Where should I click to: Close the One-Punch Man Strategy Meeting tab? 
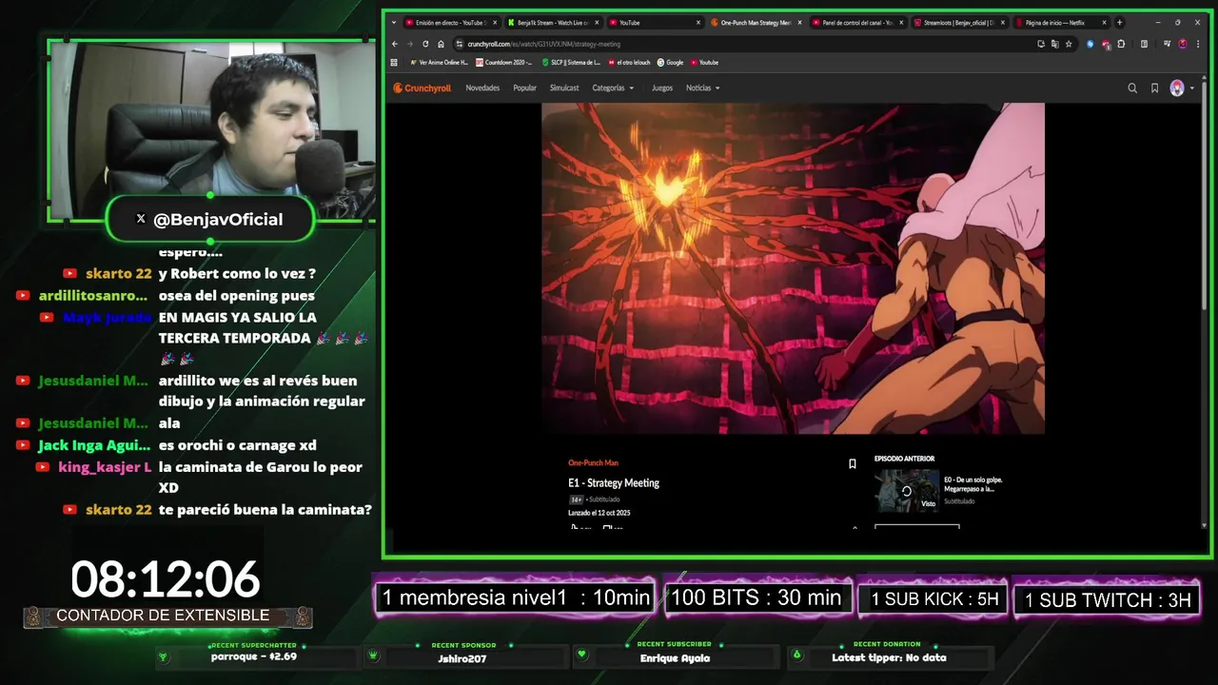pyautogui.click(x=799, y=23)
